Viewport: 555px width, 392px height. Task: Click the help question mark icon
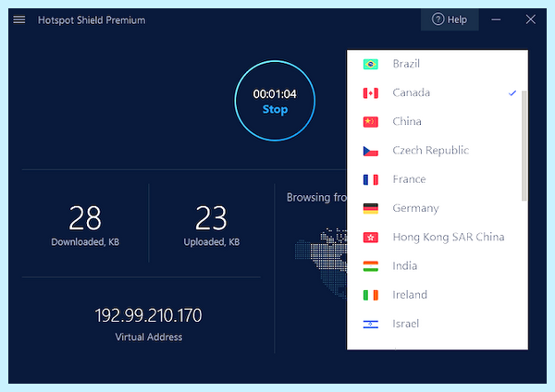(x=438, y=19)
